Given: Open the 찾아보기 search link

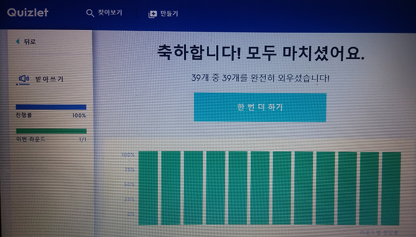Looking at the screenshot, I should 110,13.
